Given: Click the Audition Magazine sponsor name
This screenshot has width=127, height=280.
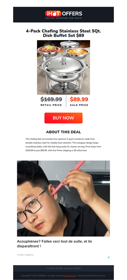Looking at the screenshot, I should (25, 255).
